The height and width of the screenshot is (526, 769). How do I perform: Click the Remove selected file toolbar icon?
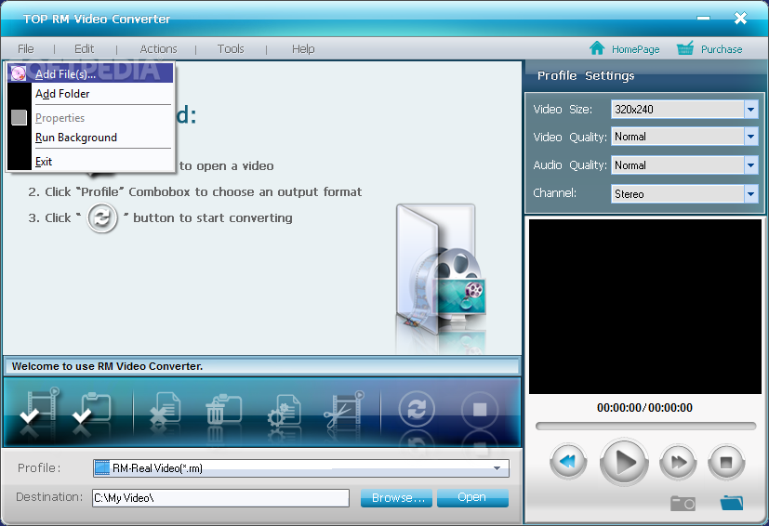pyautogui.click(x=166, y=407)
